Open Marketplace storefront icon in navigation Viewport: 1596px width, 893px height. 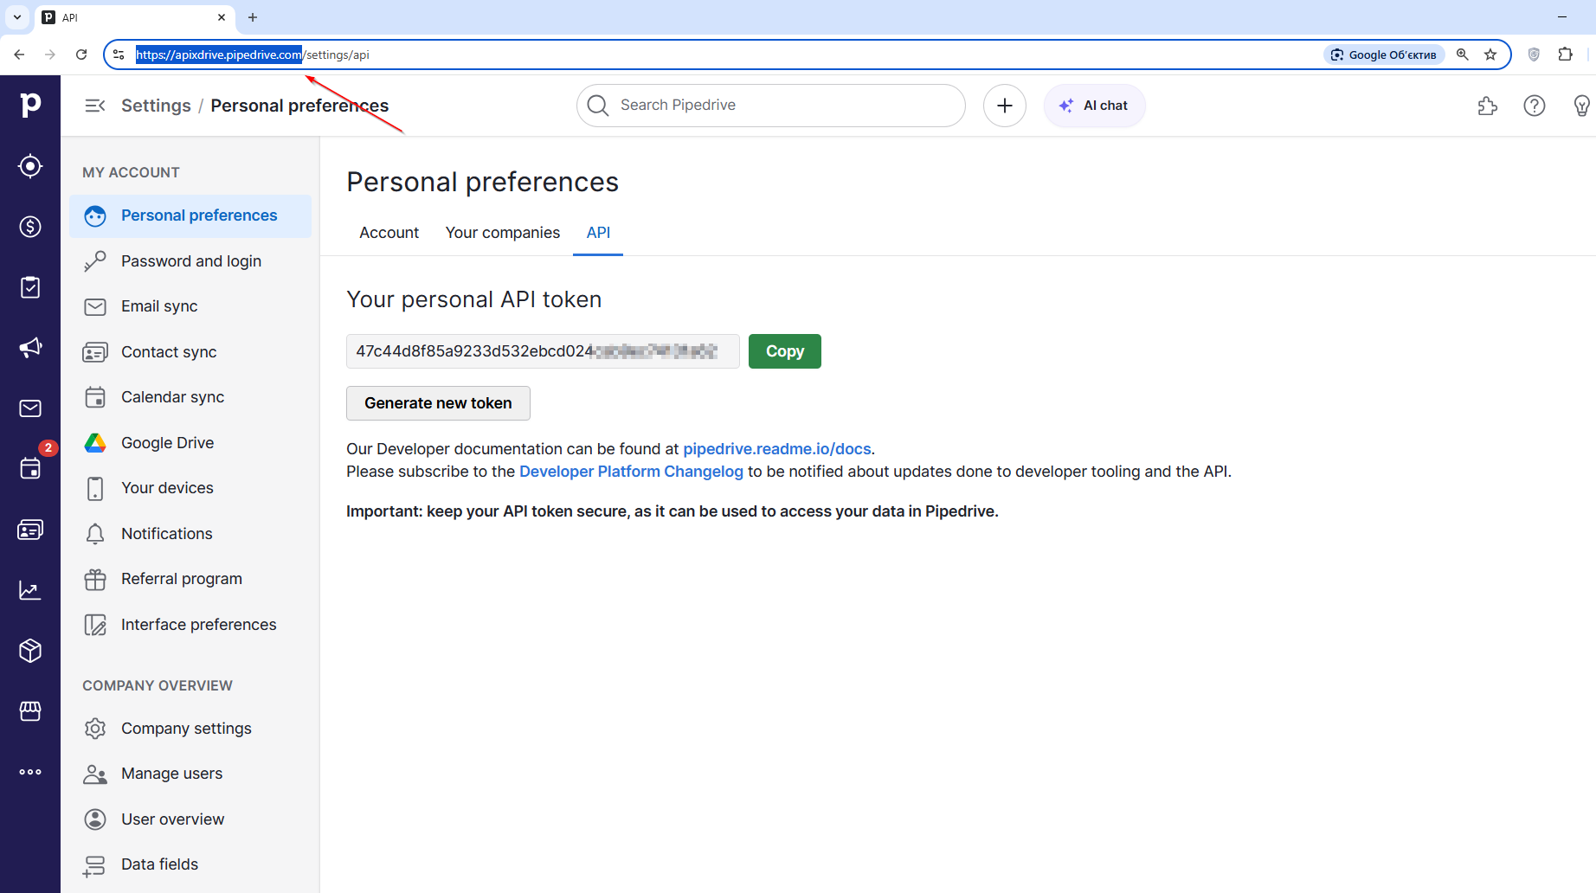pyautogui.click(x=30, y=711)
